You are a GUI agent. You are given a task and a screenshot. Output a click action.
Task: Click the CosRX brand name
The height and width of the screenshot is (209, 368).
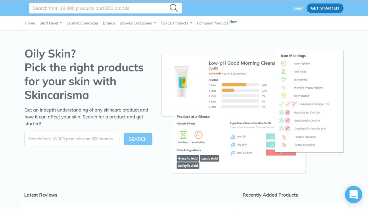coord(213,68)
